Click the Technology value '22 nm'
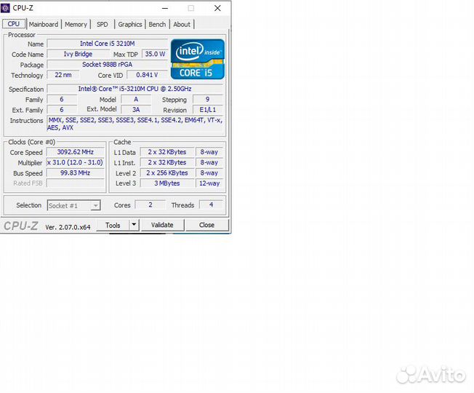Viewport: 474px width, 393px height. pos(63,75)
